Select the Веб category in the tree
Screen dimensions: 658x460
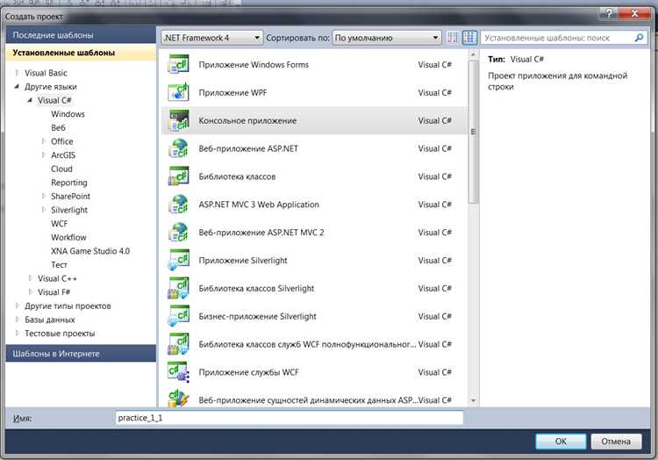58,127
